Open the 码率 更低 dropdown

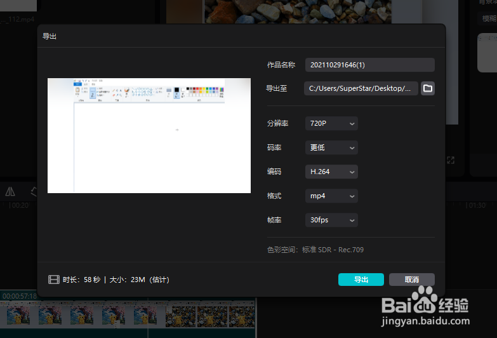coord(331,147)
